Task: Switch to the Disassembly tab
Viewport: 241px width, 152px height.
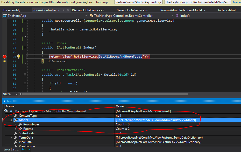Action: coord(12,10)
